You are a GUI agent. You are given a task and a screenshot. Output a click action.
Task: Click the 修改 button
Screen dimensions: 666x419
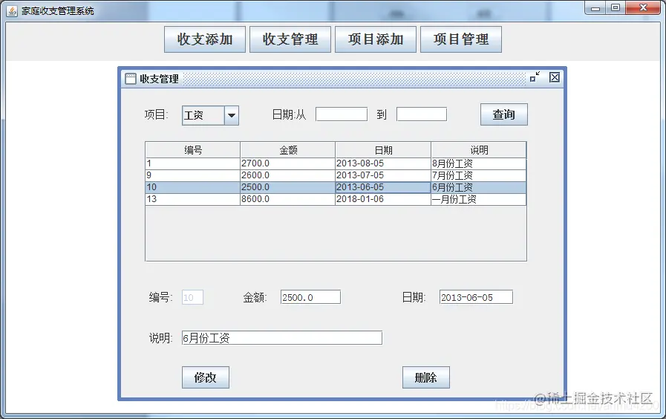pyautogui.click(x=206, y=377)
